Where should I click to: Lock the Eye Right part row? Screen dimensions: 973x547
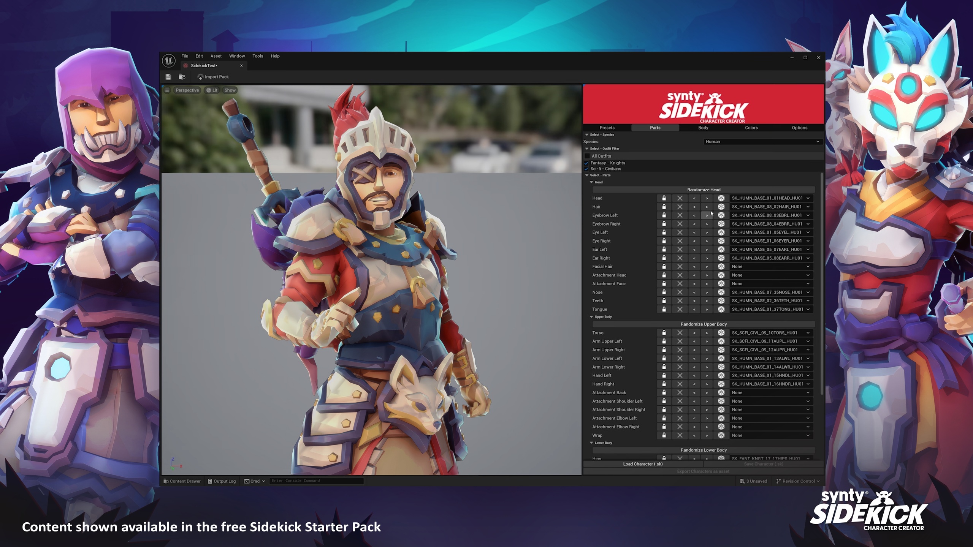coord(664,241)
